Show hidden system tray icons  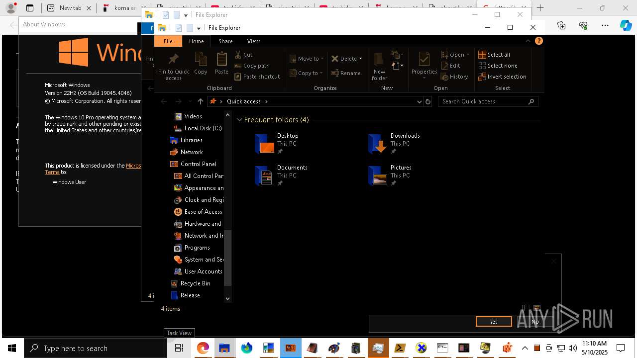[x=525, y=348]
